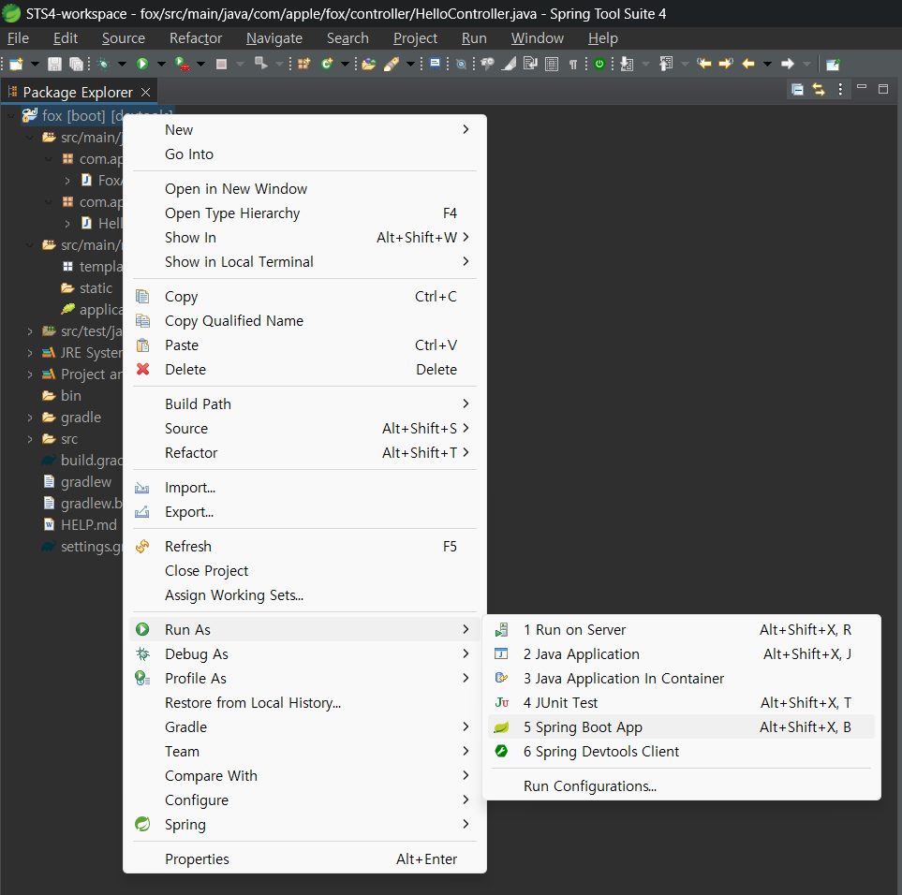Click the green Run toolbar button
The width and height of the screenshot is (902, 895).
point(142,64)
